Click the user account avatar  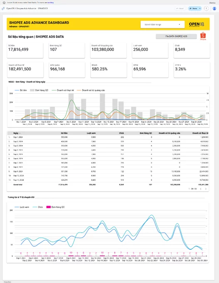[x=214, y=8]
